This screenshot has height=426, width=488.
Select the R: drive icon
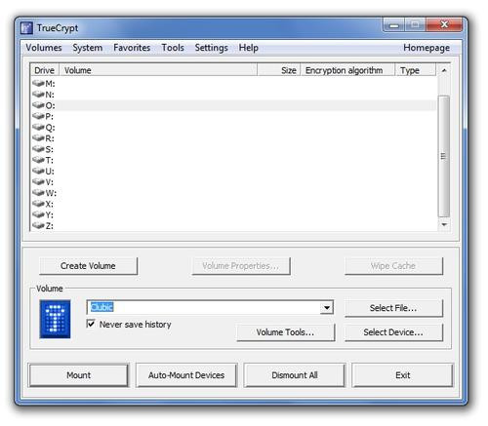38,138
